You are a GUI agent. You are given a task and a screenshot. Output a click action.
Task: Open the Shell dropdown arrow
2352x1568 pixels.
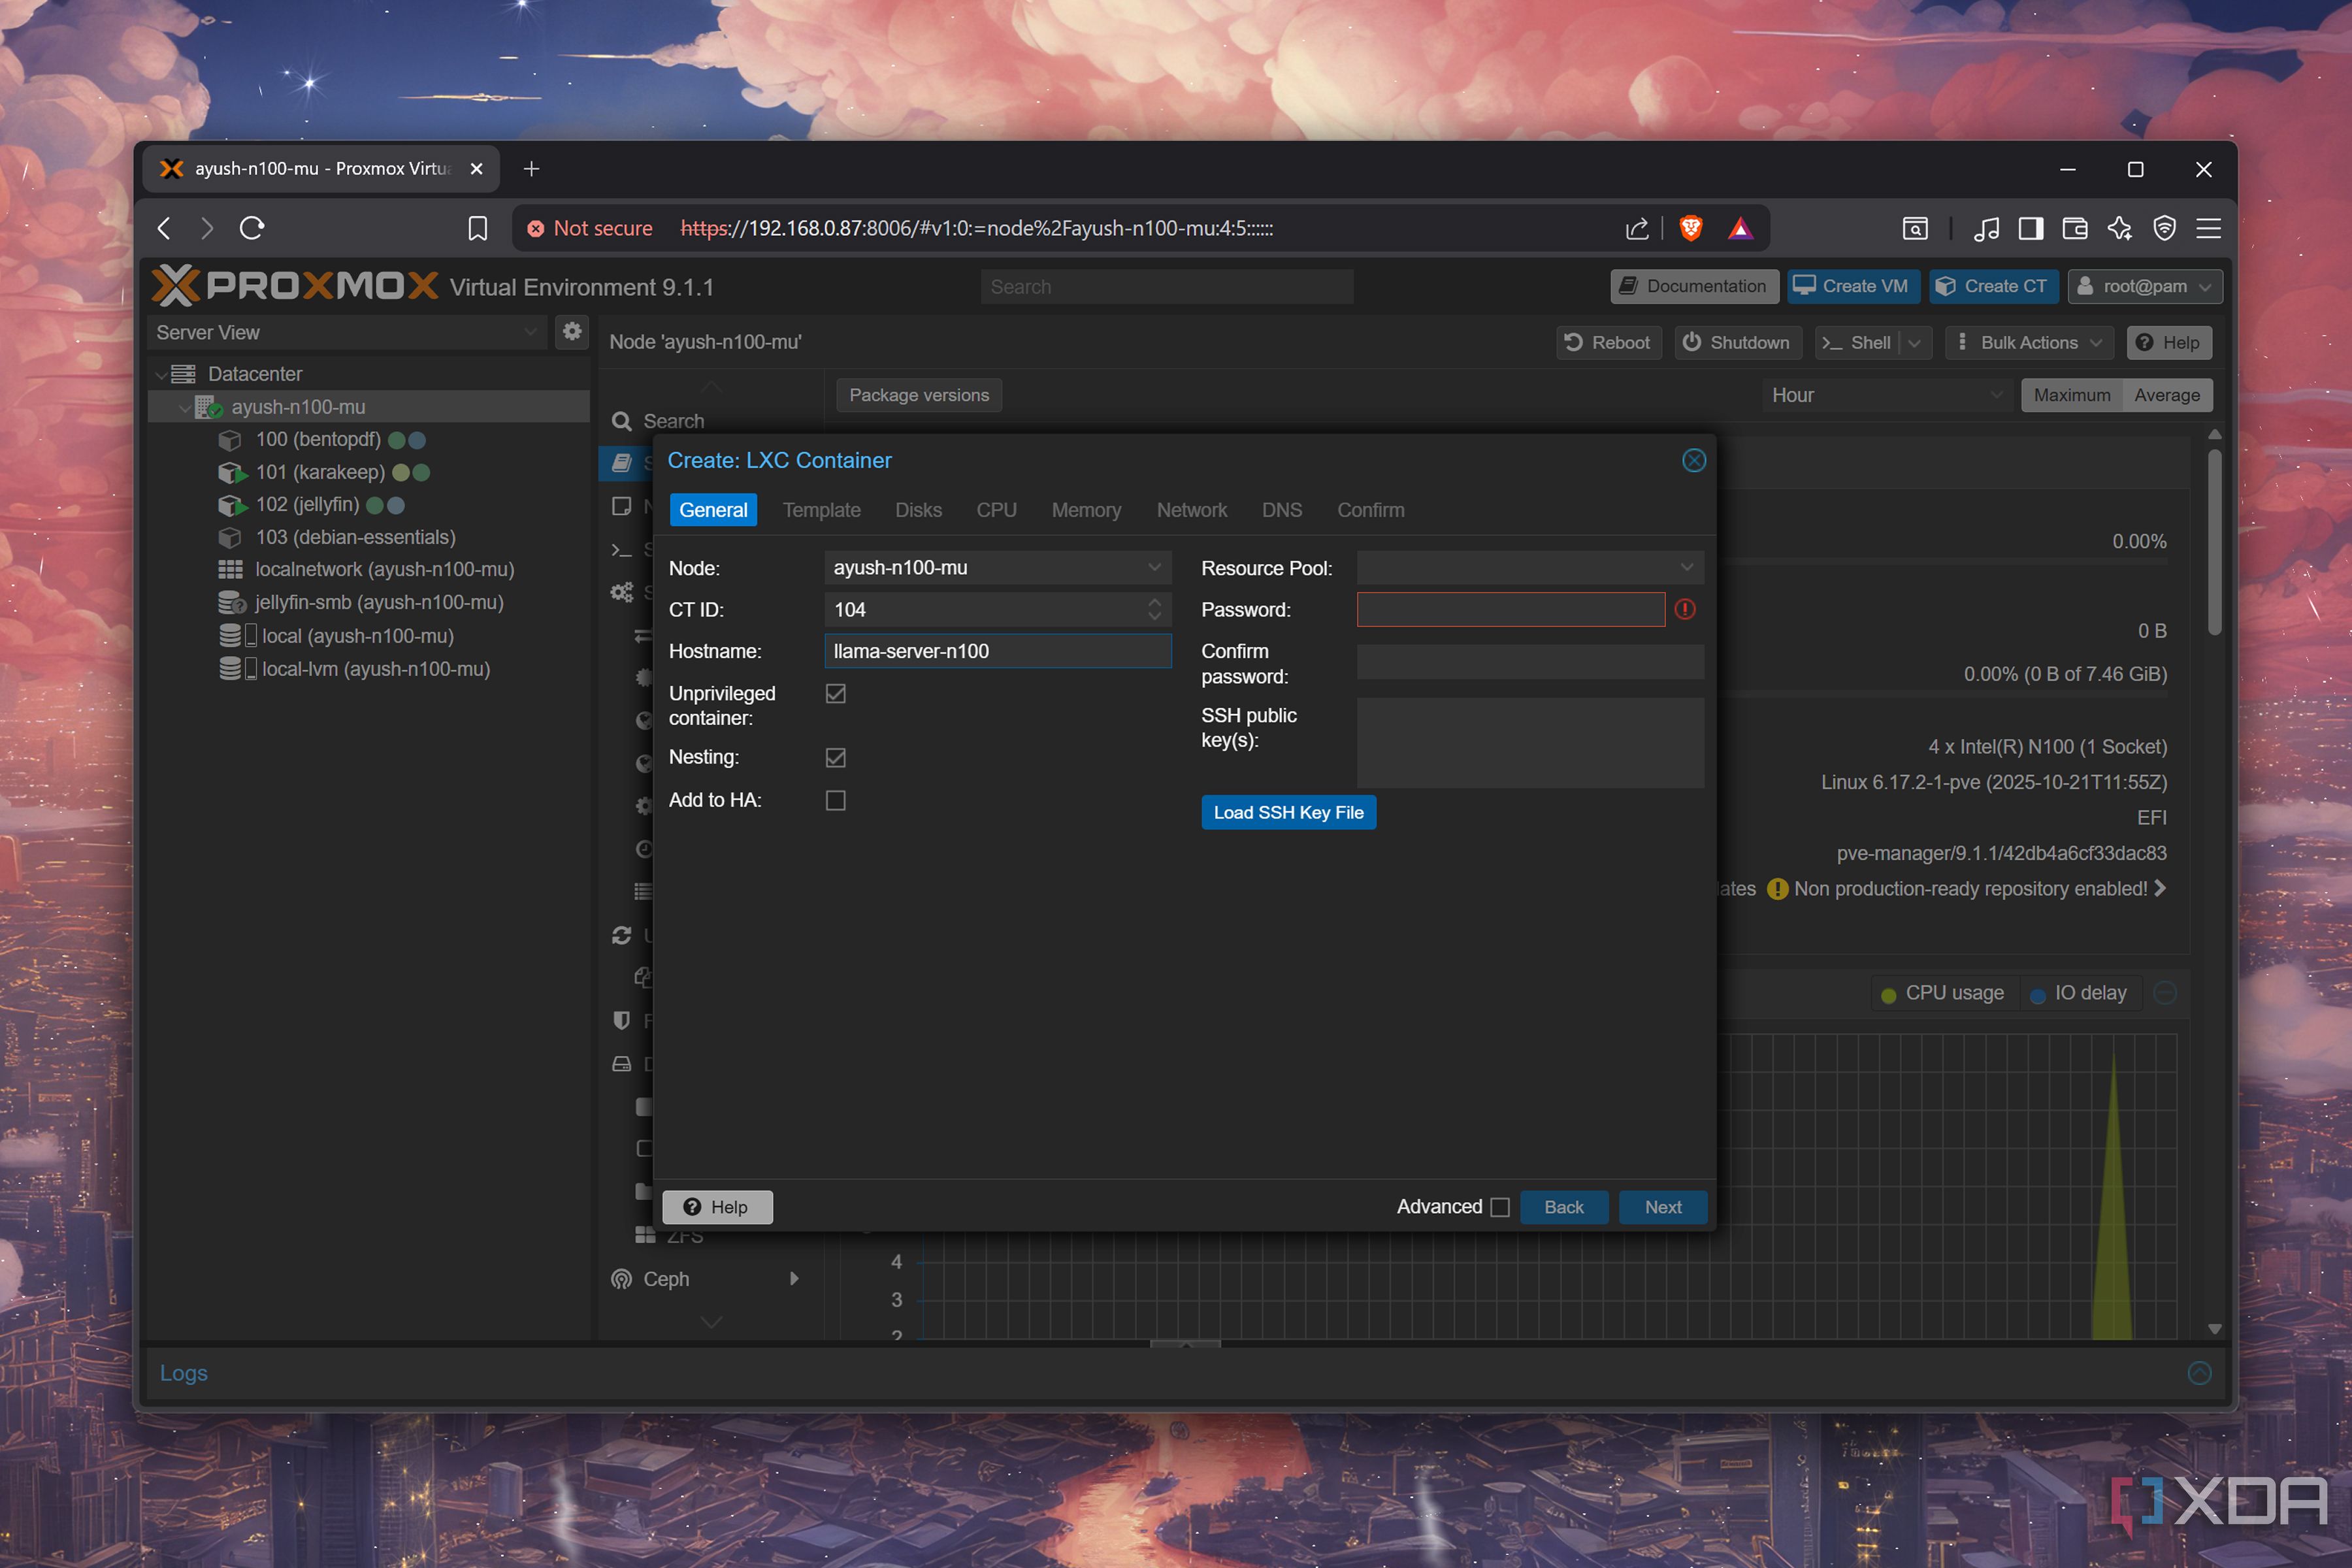(x=1914, y=343)
